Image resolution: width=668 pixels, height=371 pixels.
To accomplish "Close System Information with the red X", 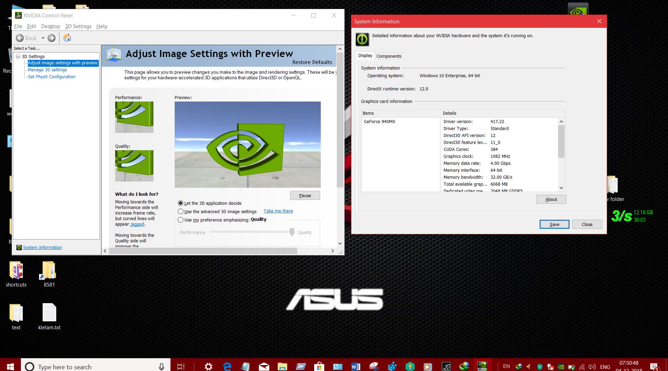I will tap(599, 21).
